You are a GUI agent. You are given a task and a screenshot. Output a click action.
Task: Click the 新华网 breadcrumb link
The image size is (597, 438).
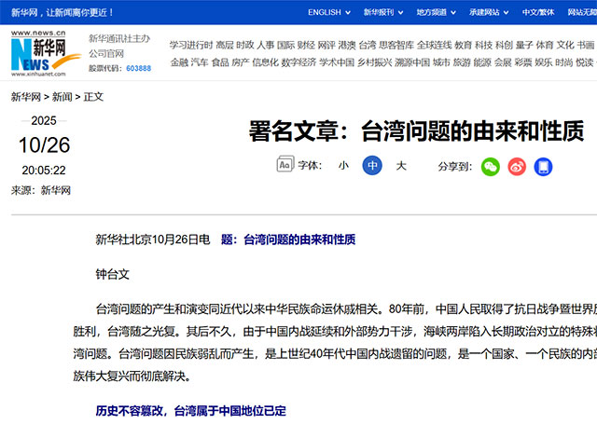[25, 96]
